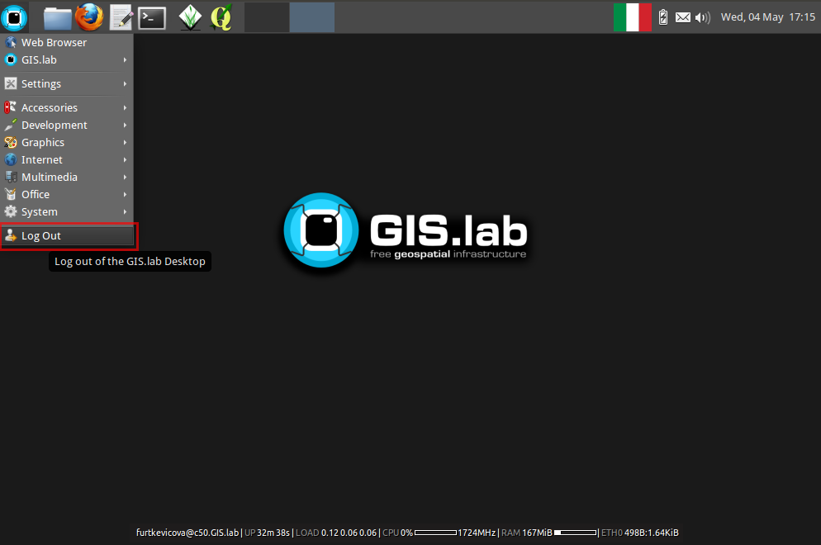The image size is (821, 545).
Task: Open the Accessories category
Action: click(67, 107)
